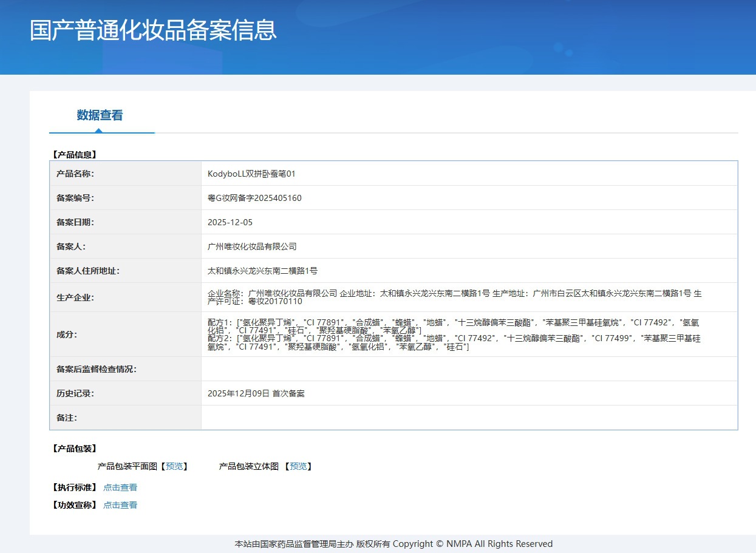756x553 pixels.
Task: Click the 备案人 value 广州唯妆化妆品有限公司
Action: pyautogui.click(x=252, y=246)
